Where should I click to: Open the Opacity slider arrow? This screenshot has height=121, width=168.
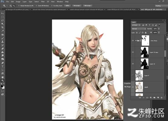(x=159, y=29)
